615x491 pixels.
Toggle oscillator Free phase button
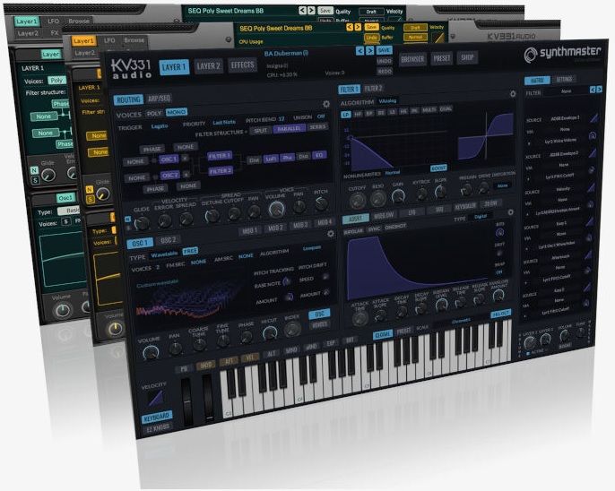[190, 251]
